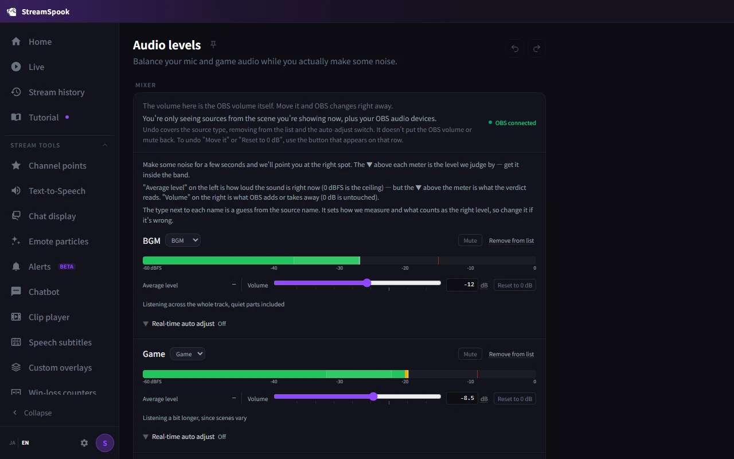The height and width of the screenshot is (459, 734).
Task: Open the Stream history page
Action: pyautogui.click(x=60, y=92)
